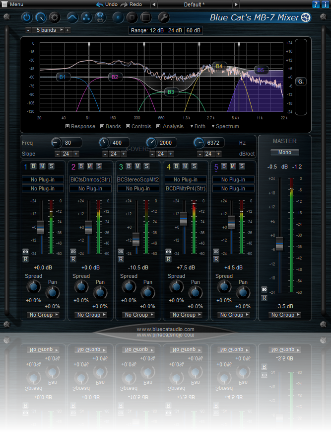Select the 24 dB range button
This screenshot has width=331, height=432.
(175, 30)
